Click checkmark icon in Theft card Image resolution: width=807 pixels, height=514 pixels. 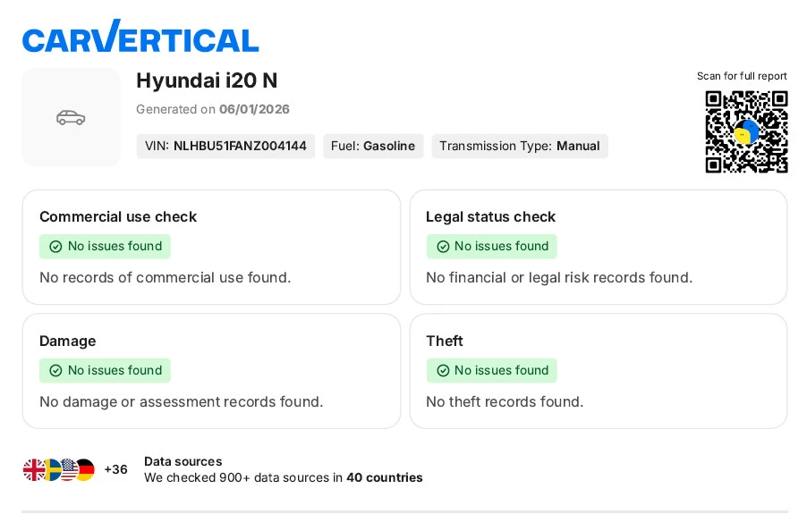(442, 370)
